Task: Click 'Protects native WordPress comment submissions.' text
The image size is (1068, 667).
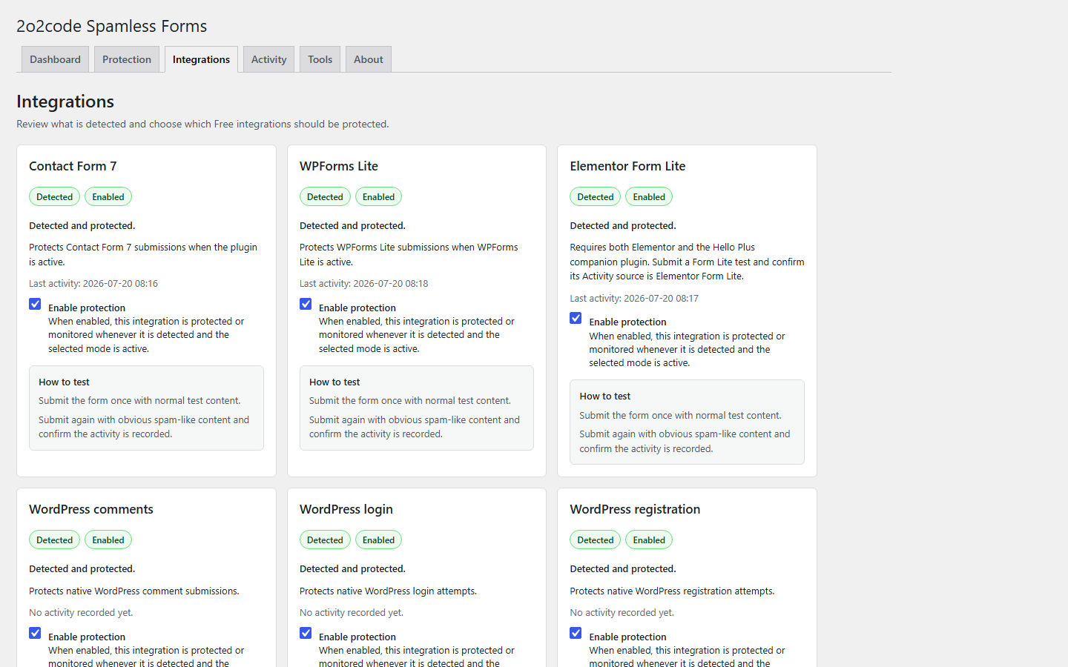Action: coord(134,591)
